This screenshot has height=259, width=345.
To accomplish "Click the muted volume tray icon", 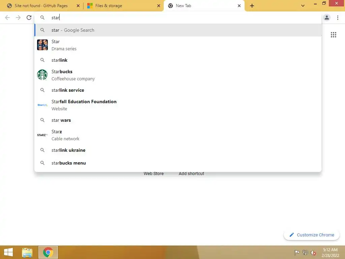I will pos(313,253).
